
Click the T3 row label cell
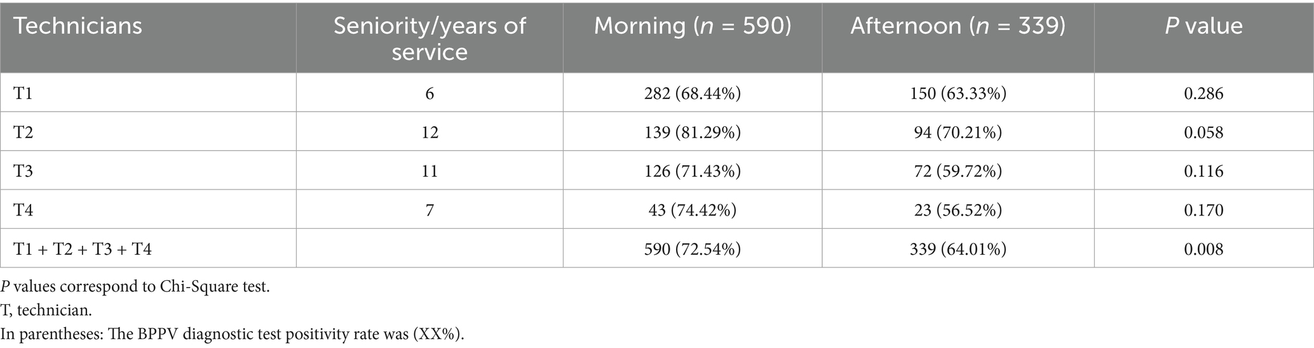(x=24, y=171)
